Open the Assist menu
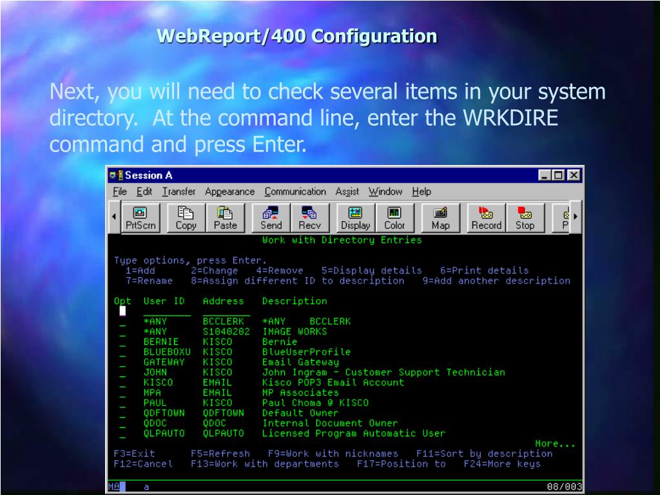The image size is (660, 495). (x=347, y=191)
